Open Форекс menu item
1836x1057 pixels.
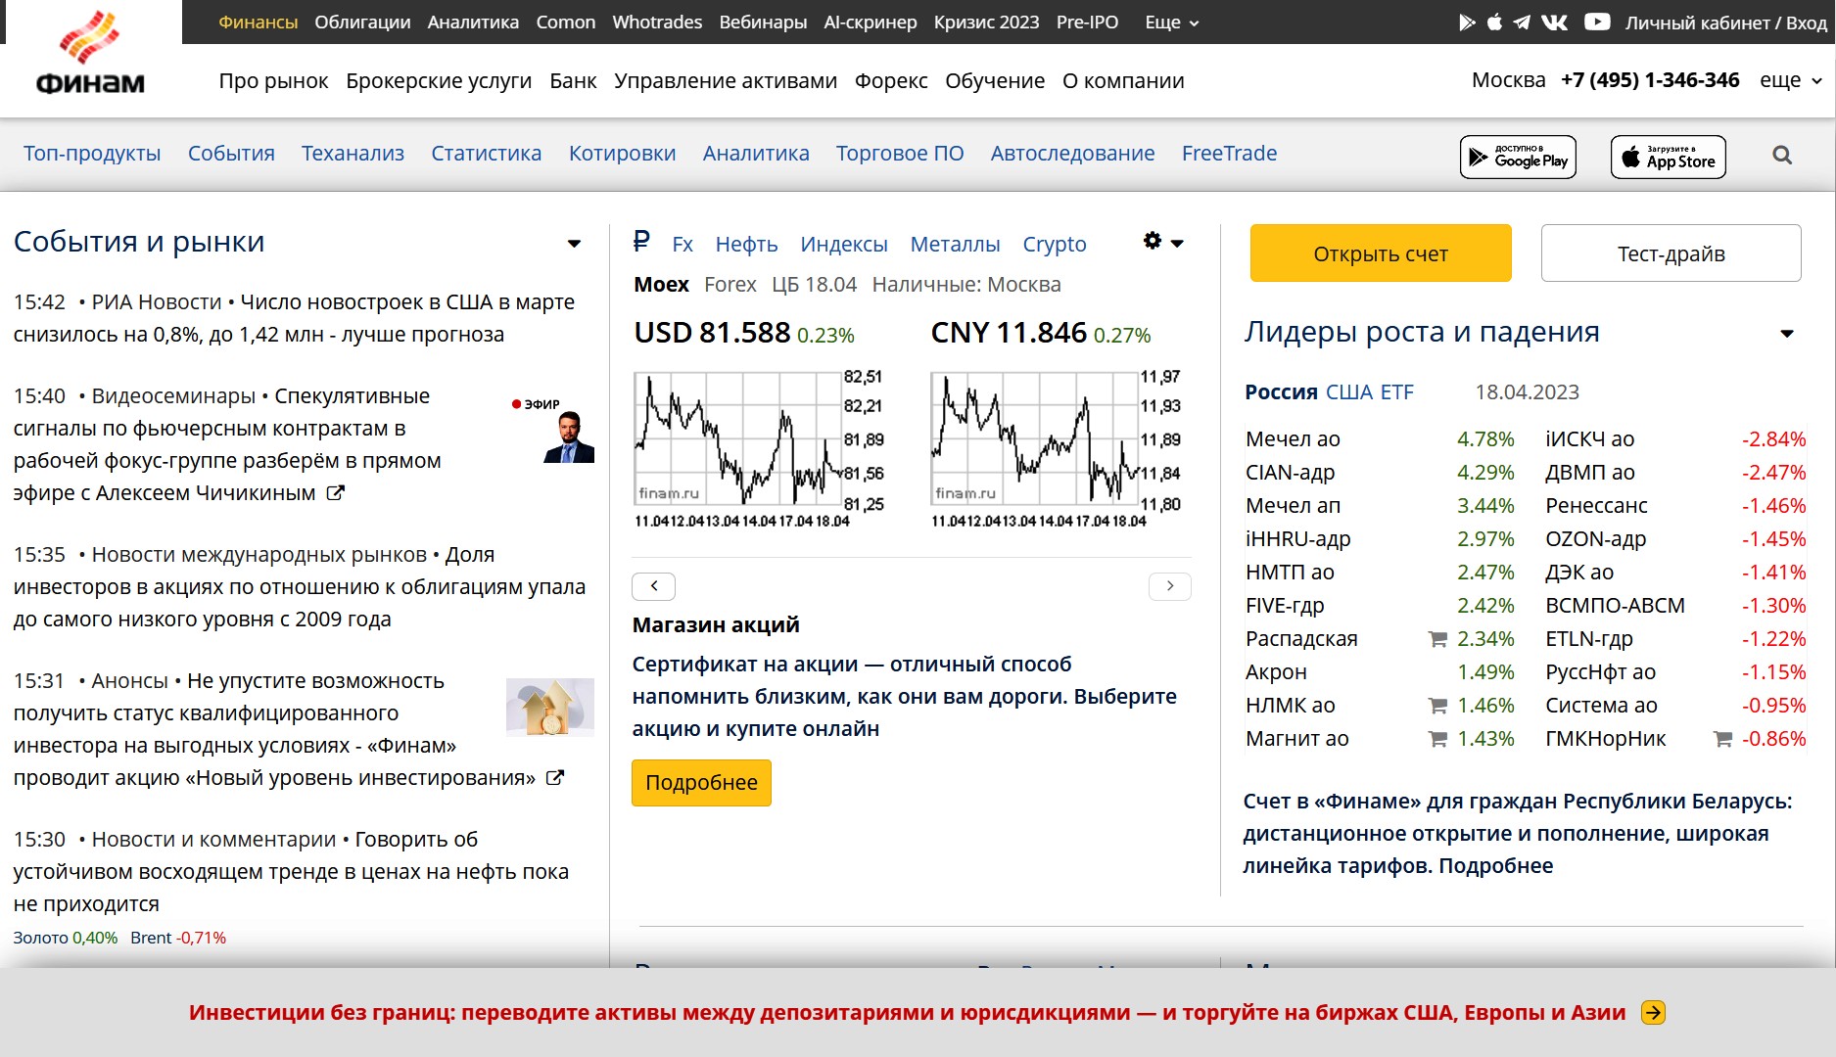[891, 80]
